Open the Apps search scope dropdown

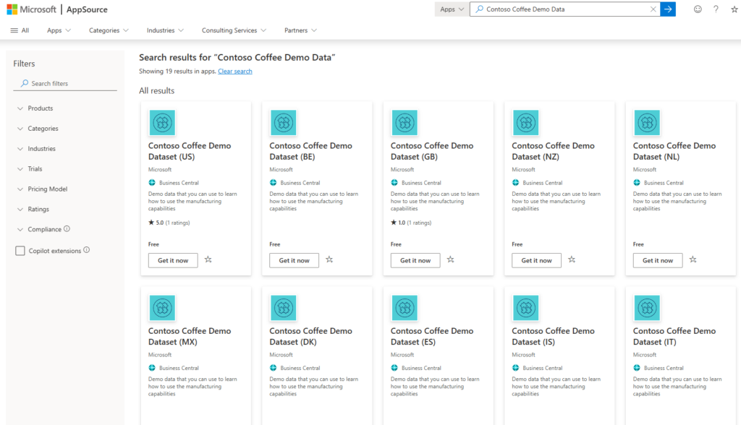pos(452,9)
